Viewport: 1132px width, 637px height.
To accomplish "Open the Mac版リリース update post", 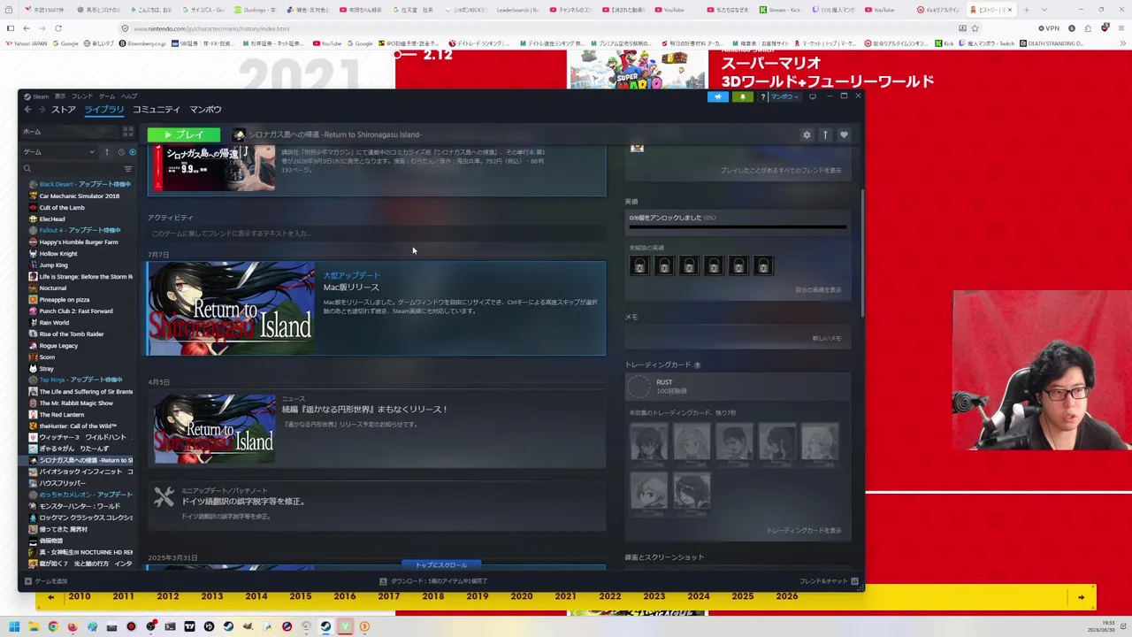I will 377,308.
